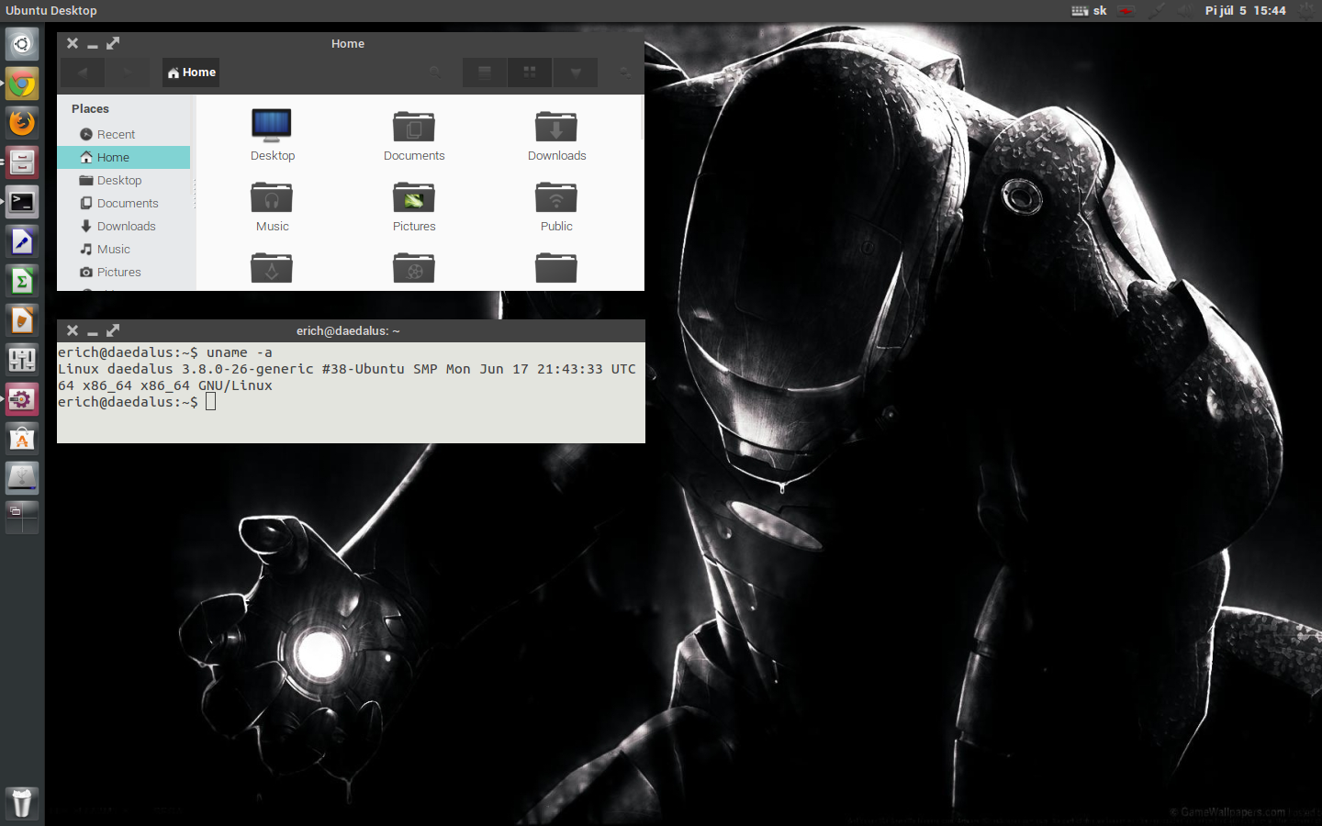
Task: Switch Files to icon grid view
Action: (530, 73)
